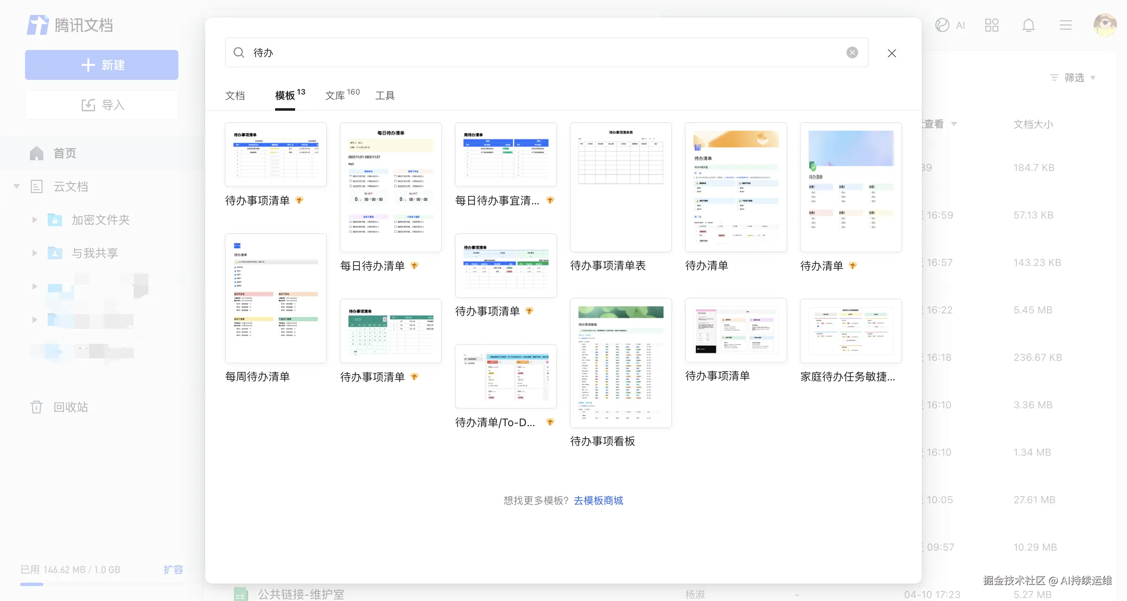The height and width of the screenshot is (601, 1127).
Task: Switch to the 工具 tab
Action: (385, 95)
